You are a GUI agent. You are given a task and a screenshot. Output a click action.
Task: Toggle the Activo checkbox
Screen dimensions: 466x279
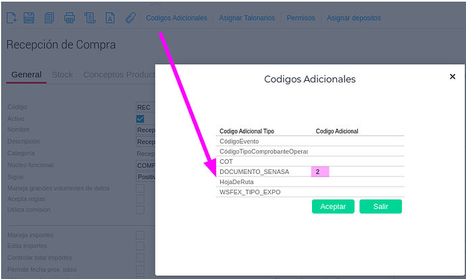(x=140, y=119)
